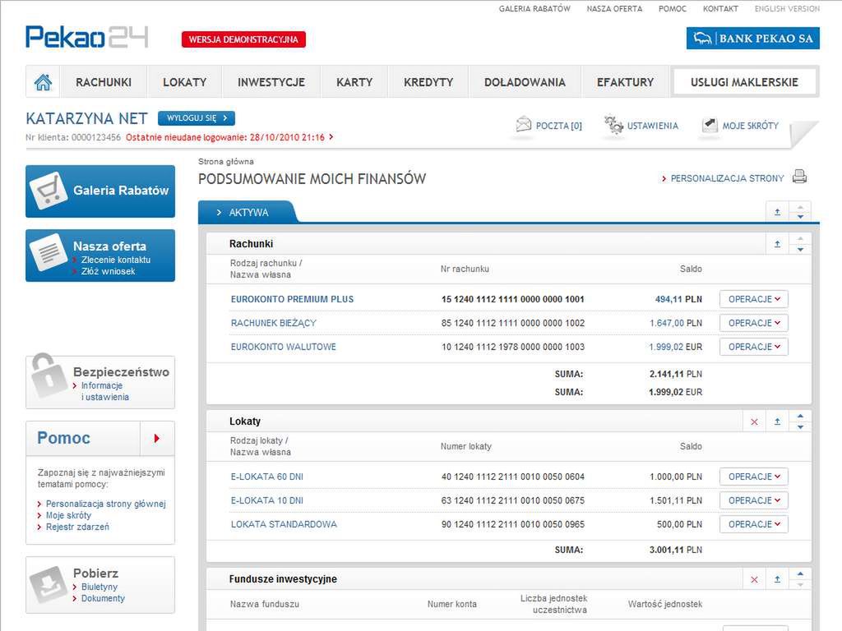Open Operacje dropdown for Eurokonto Premium Plus
This screenshot has height=631, width=842.
(753, 299)
